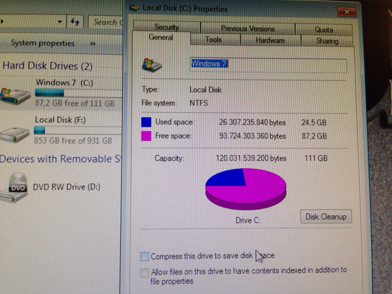Select the Local Disk (F:) drive icon
The height and width of the screenshot is (294, 392).
15,134
